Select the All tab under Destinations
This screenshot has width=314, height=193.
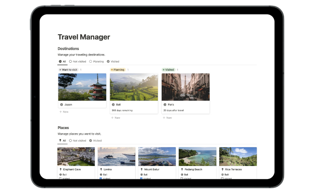coord(62,62)
